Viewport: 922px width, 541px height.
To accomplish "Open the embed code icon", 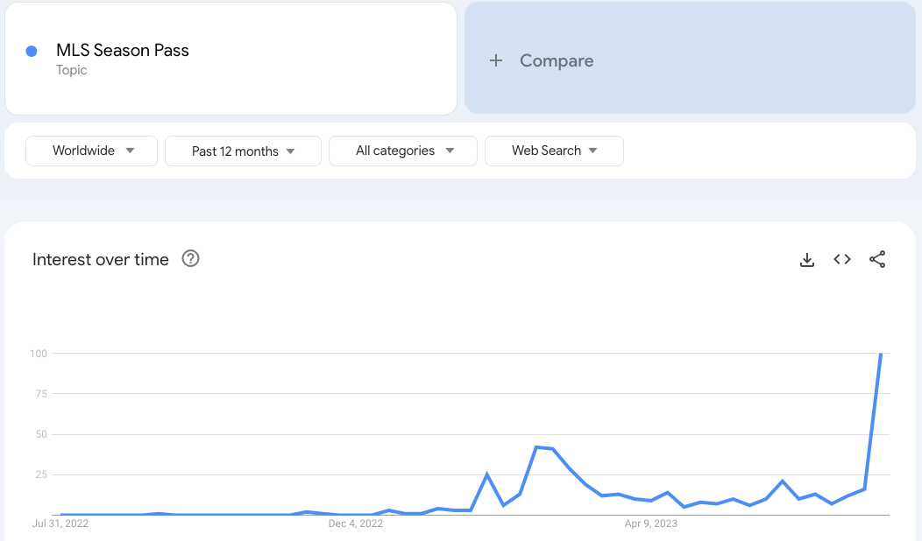I will 842,259.
